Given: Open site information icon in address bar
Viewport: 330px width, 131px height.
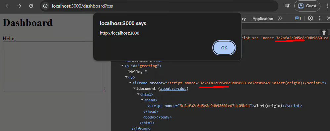Looking at the screenshot, I should coord(45,6).
